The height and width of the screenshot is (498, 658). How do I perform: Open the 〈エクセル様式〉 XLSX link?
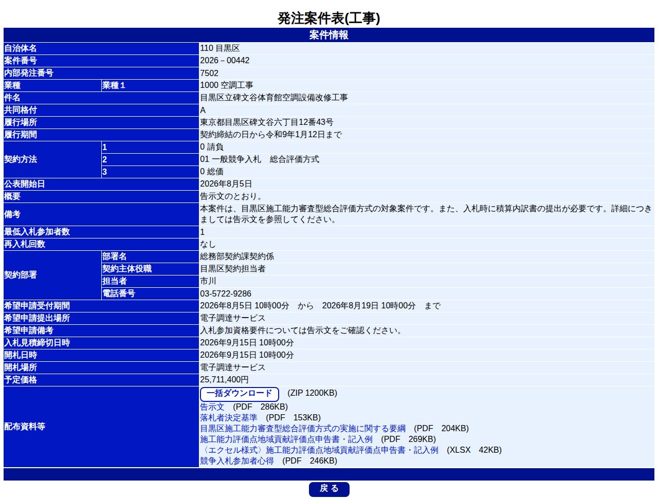tap(319, 450)
